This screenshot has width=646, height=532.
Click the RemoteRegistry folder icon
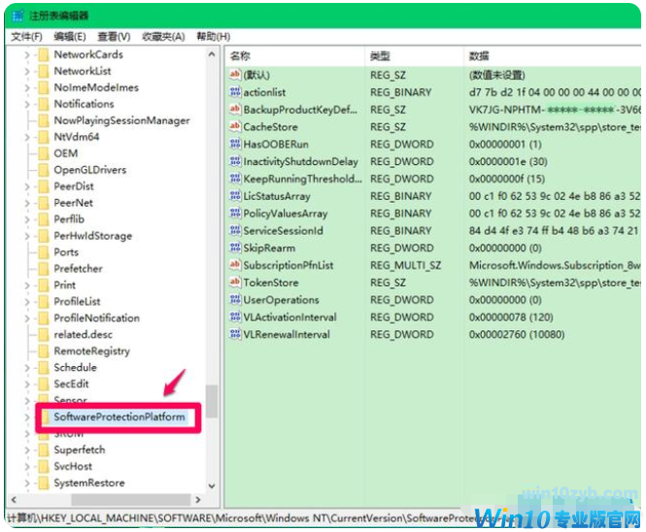pos(44,351)
